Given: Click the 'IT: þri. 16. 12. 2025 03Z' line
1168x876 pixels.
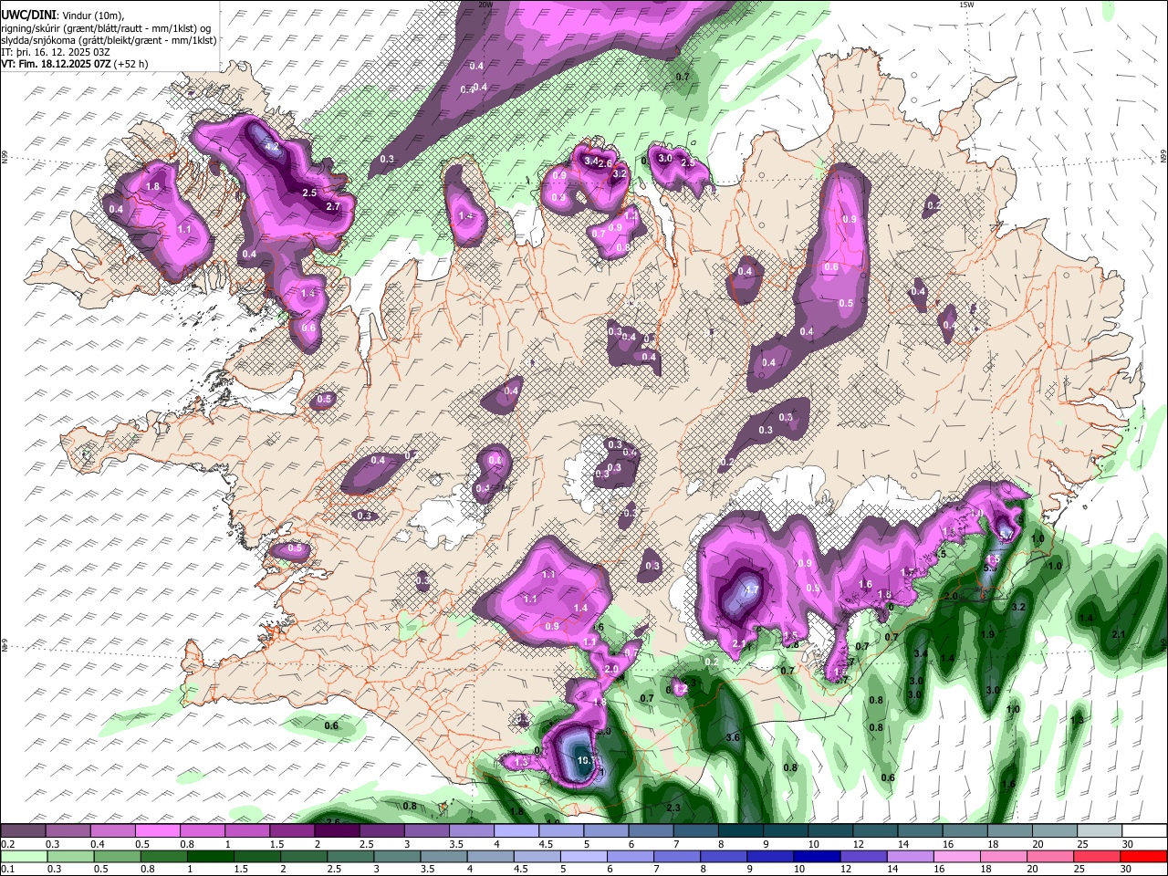Looking at the screenshot, I should [x=54, y=52].
